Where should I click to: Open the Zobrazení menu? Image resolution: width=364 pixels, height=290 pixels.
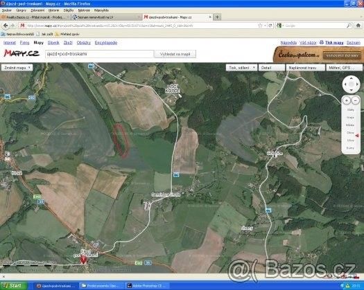pyautogui.click(x=37, y=10)
